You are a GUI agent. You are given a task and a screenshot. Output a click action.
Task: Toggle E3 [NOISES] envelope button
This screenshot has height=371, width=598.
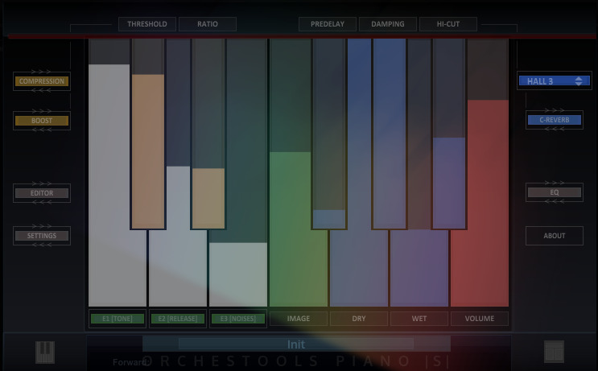pos(238,319)
